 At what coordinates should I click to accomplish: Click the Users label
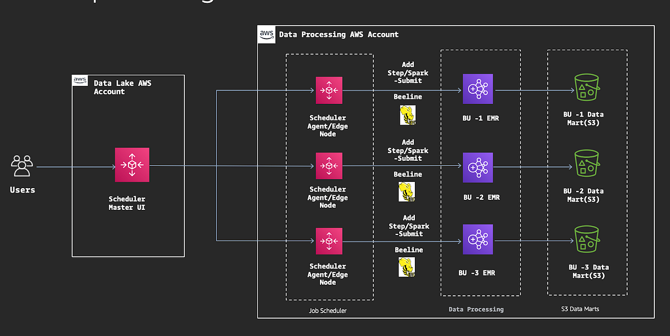[22, 190]
